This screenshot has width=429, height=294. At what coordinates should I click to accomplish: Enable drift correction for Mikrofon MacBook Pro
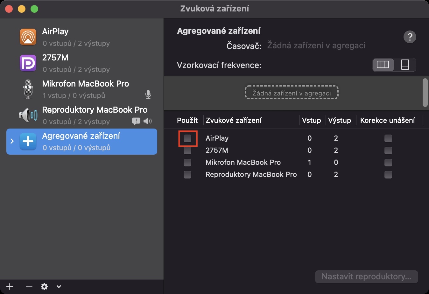click(x=388, y=162)
